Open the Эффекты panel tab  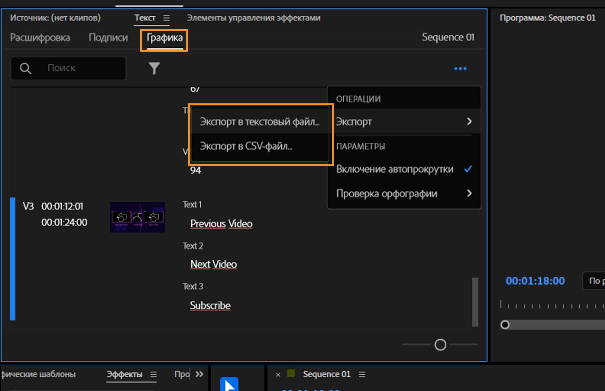pos(124,374)
